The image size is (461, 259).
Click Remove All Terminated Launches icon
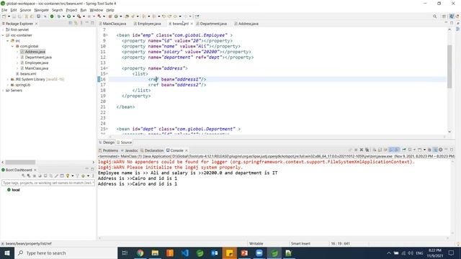click(x=367, y=150)
